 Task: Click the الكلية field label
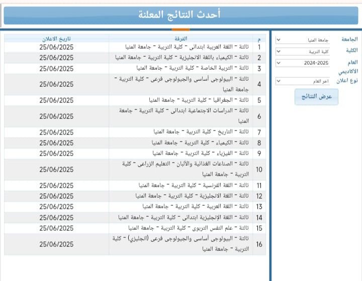click(351, 50)
